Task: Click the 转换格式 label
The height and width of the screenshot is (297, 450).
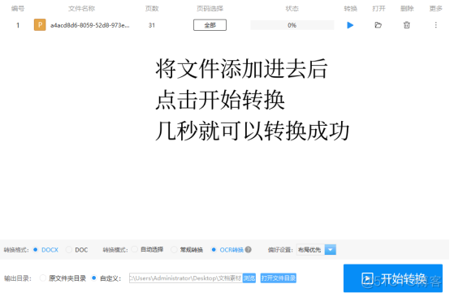Action: pos(16,250)
